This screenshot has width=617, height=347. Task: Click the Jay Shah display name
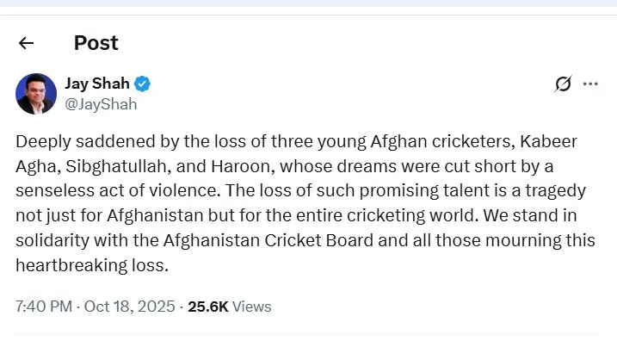[x=97, y=84]
